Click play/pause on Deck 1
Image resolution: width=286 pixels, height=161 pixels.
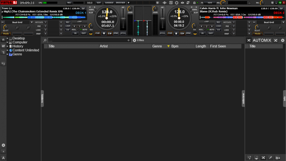(x=110, y=33)
